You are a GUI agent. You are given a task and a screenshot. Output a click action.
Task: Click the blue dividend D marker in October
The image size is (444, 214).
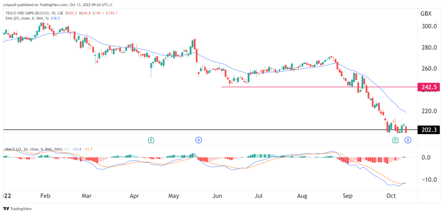pos(408,140)
